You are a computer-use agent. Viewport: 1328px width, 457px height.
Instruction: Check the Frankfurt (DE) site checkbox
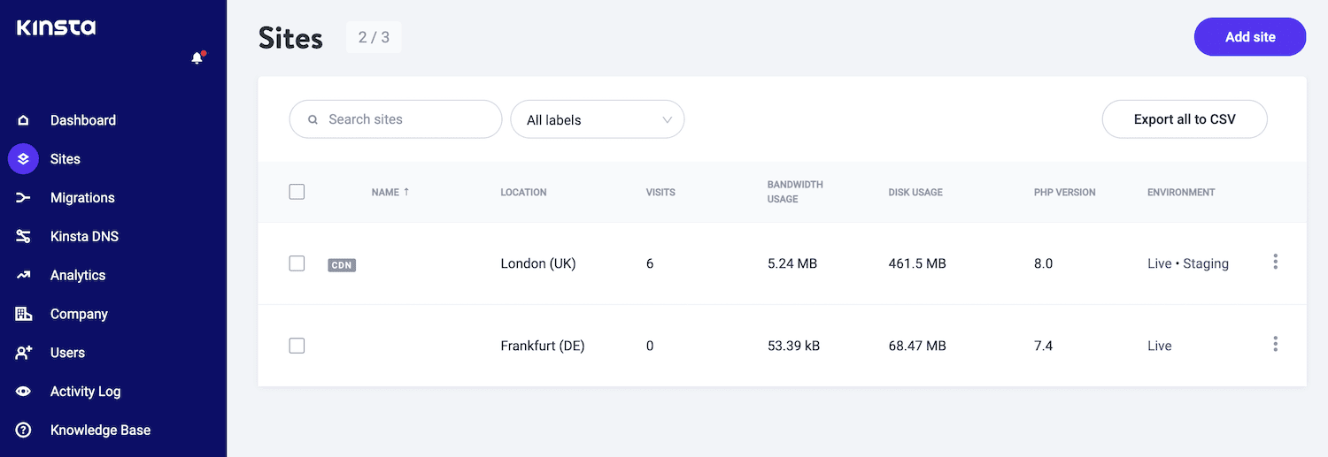click(x=297, y=346)
